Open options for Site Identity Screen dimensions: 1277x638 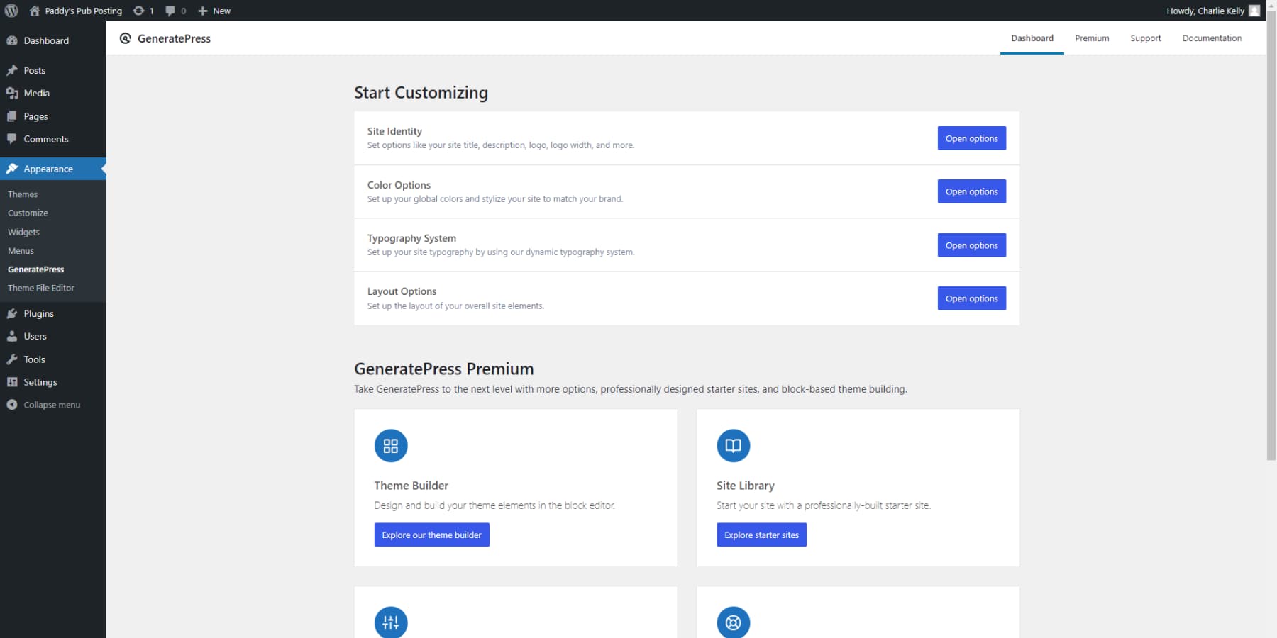coord(971,138)
